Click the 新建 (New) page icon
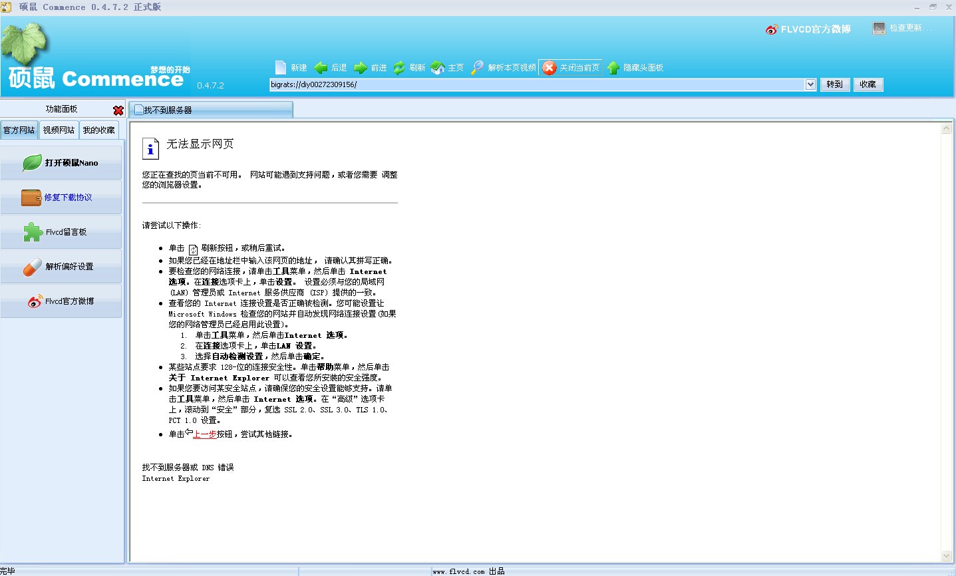956x576 pixels. 281,67
